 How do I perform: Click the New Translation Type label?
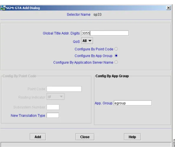(28, 115)
